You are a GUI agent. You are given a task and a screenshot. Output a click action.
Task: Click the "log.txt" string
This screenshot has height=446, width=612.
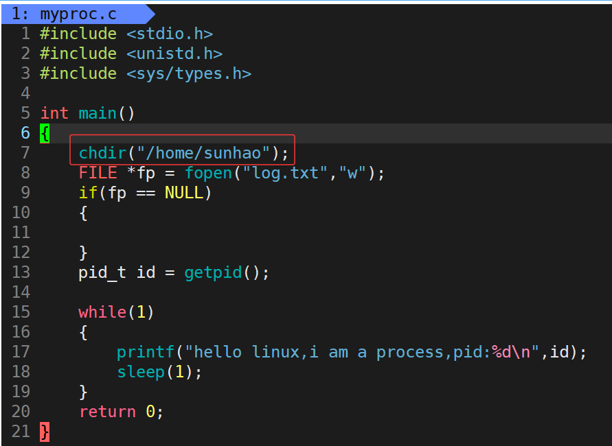click(x=285, y=173)
